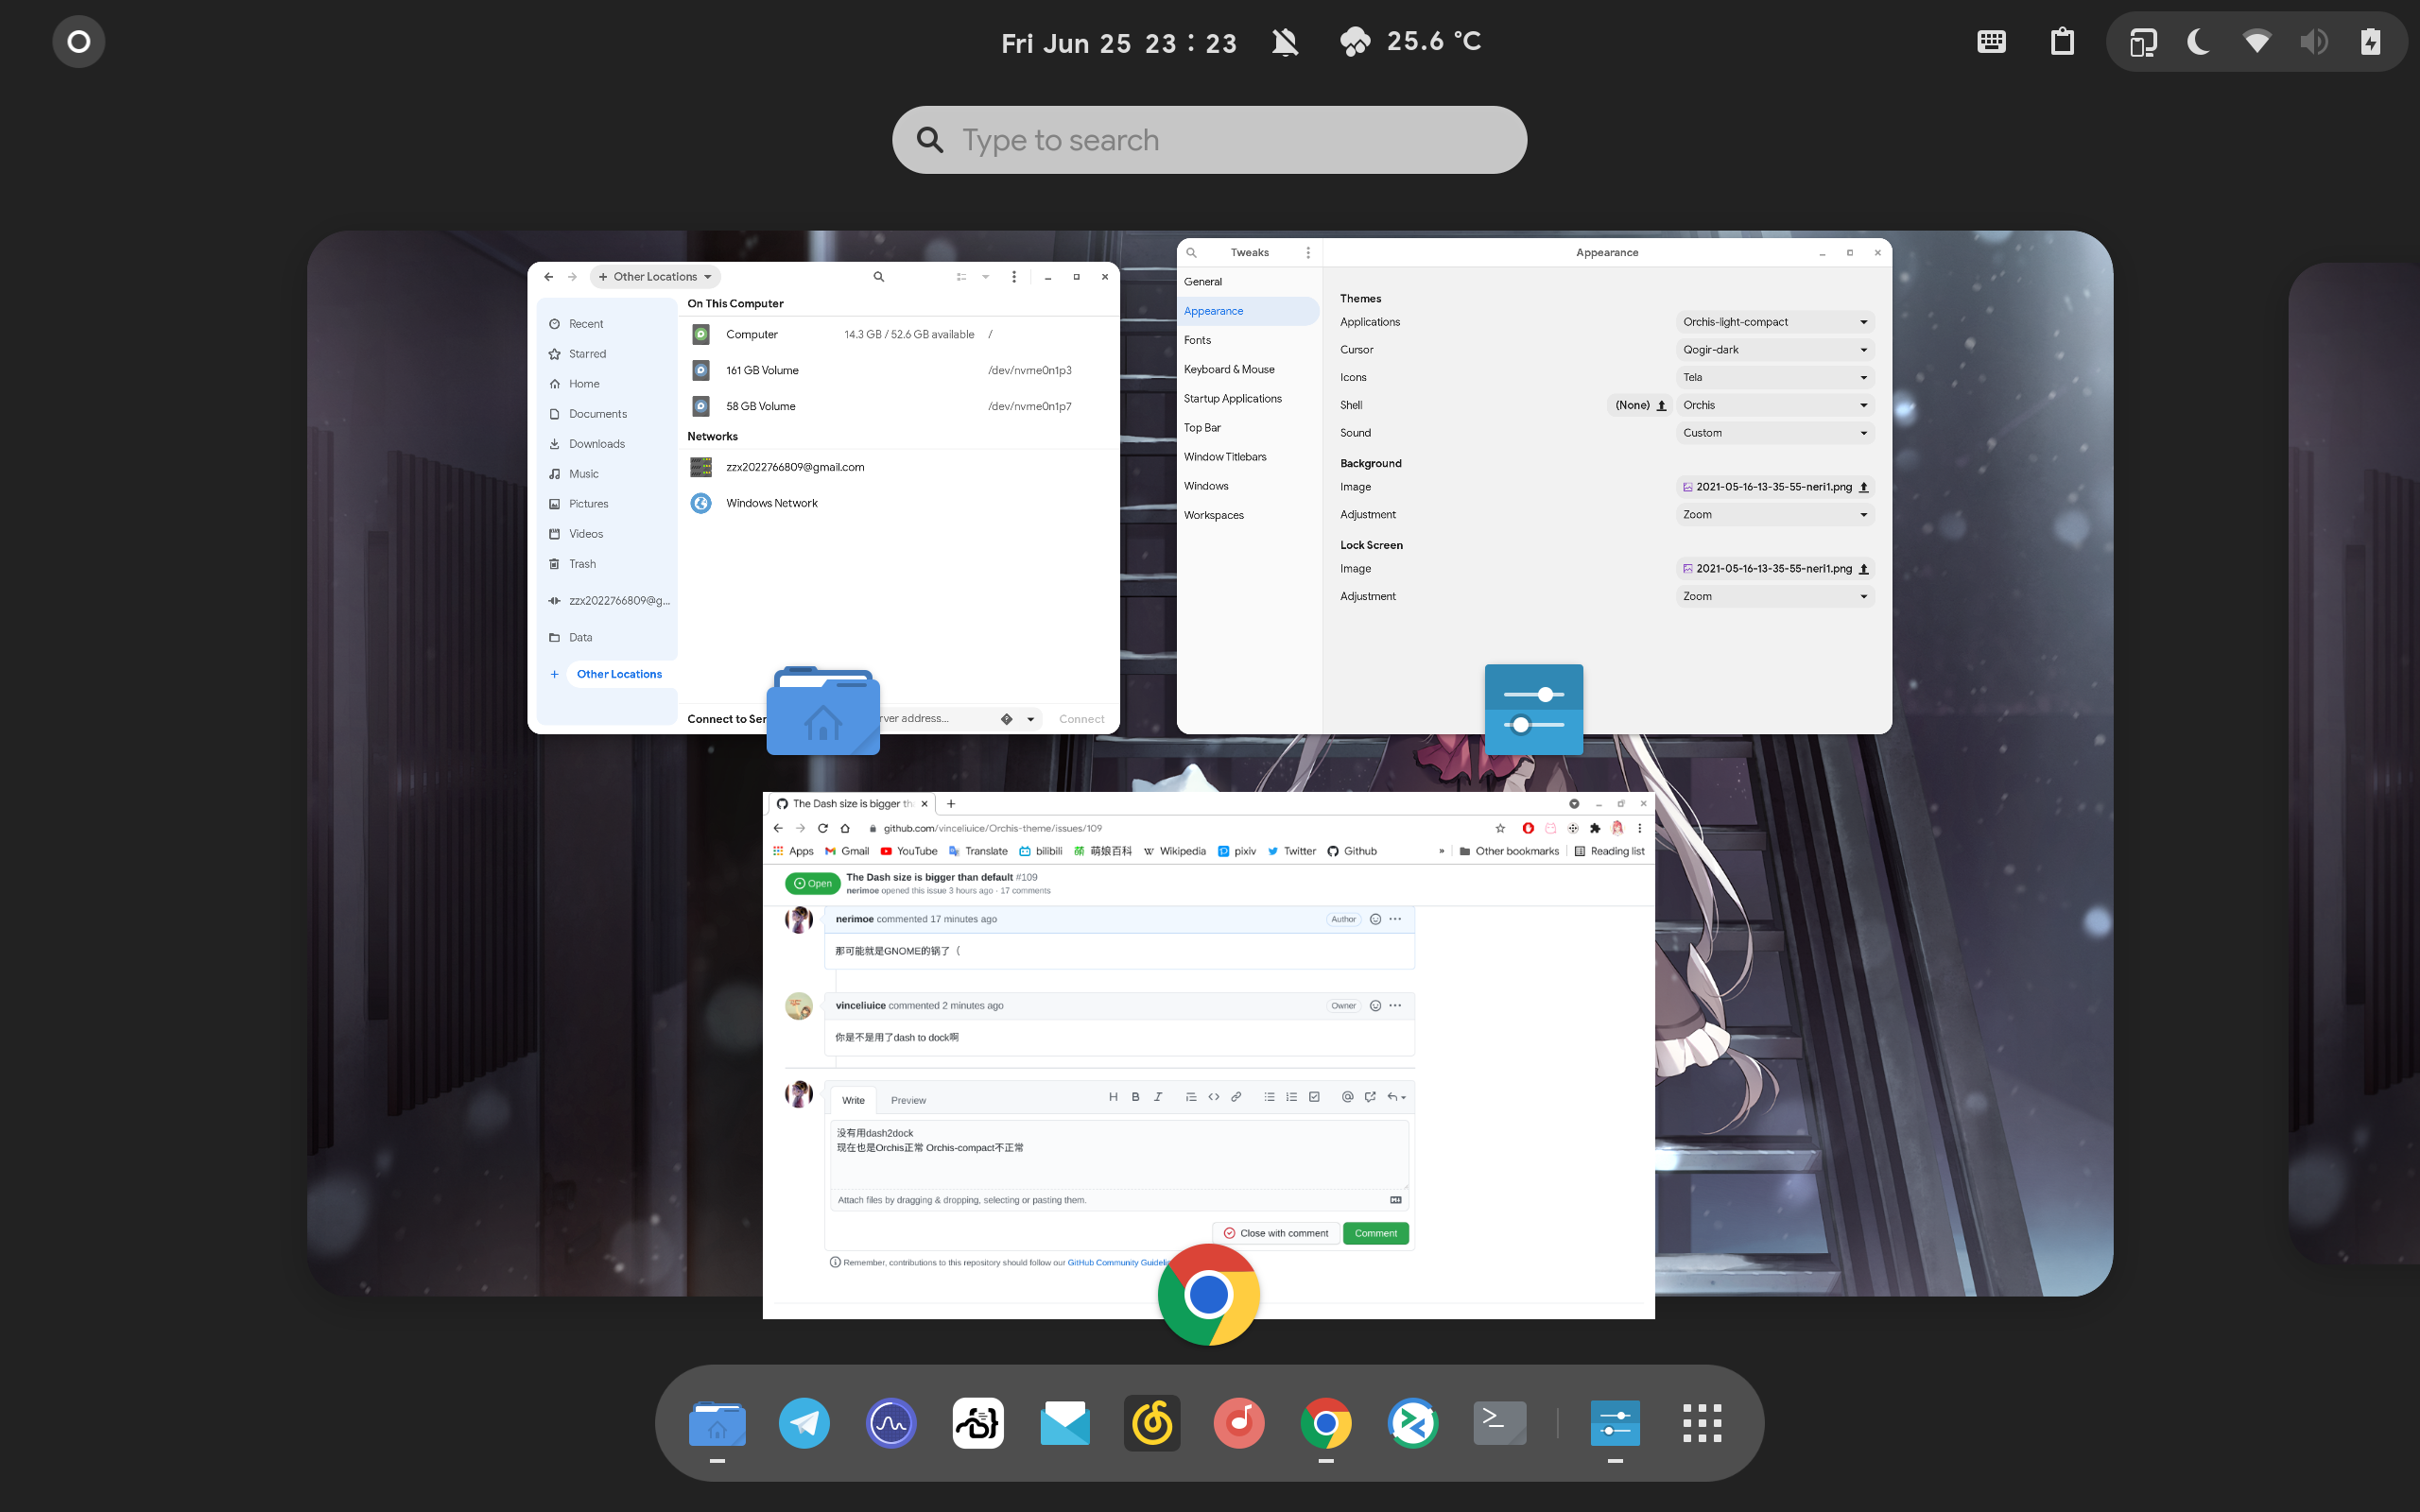Screen dimensions: 2420x1512
Task: Insert a code snippet in the comment toolbar
Action: click(1214, 1097)
